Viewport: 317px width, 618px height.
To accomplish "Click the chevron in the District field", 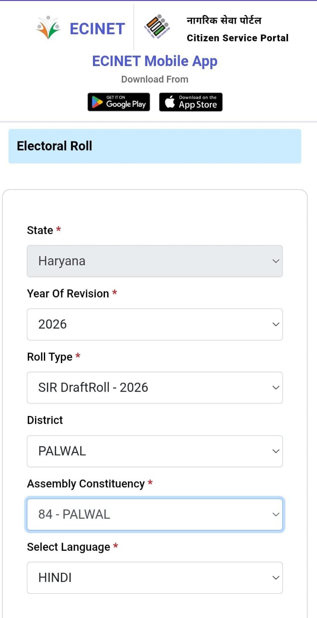I will pos(276,451).
